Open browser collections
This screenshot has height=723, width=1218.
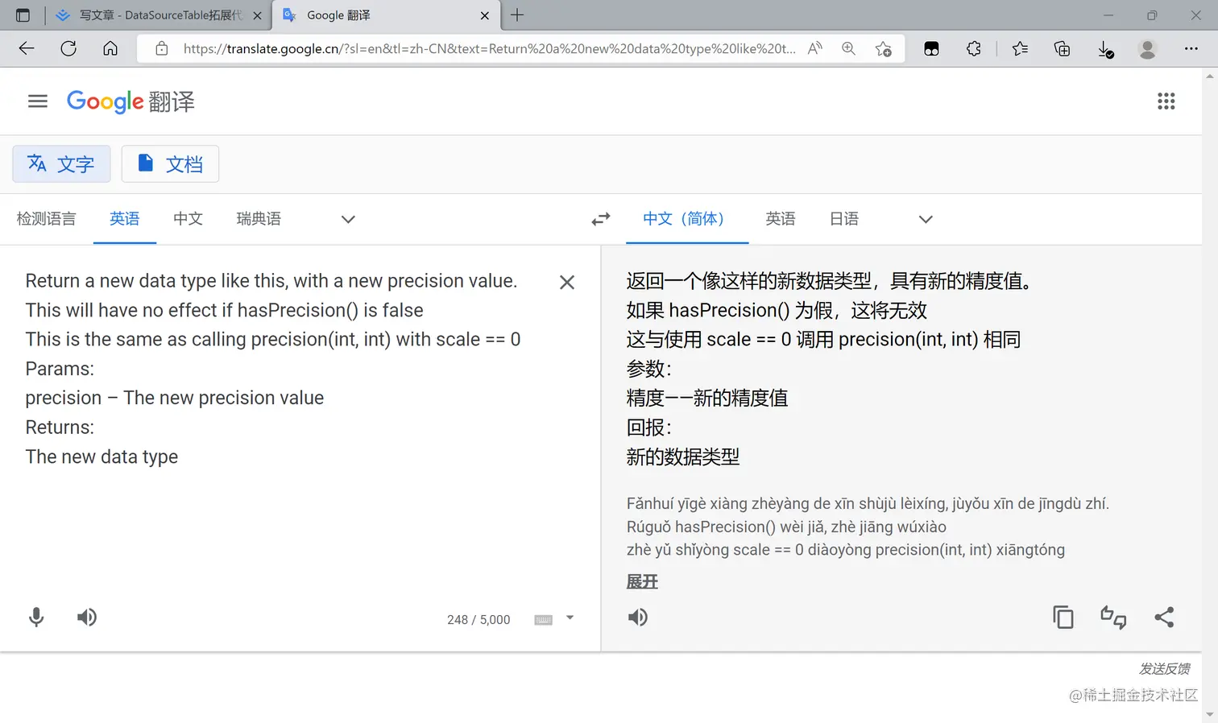[1063, 48]
